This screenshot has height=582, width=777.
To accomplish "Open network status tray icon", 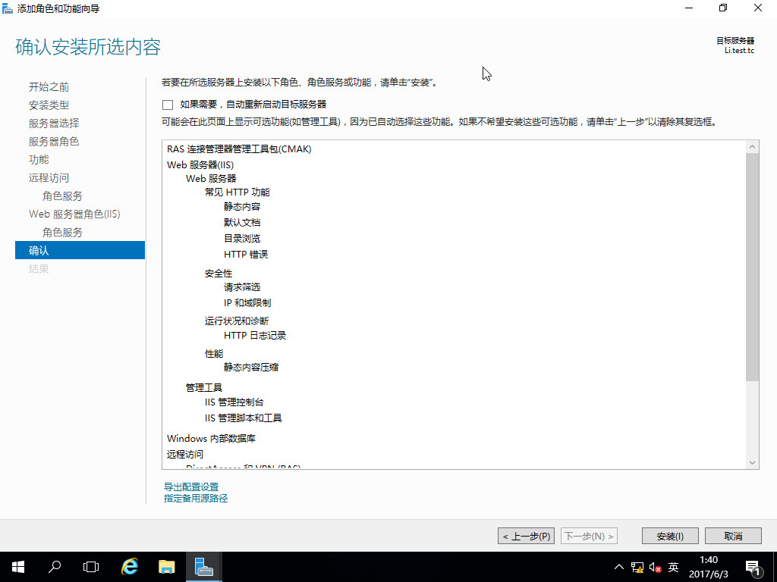I will (637, 567).
